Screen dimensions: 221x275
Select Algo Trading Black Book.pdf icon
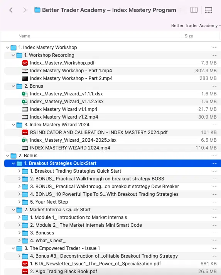[25, 271]
